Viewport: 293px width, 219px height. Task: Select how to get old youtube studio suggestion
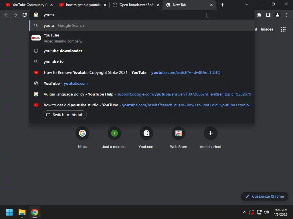[142, 105]
